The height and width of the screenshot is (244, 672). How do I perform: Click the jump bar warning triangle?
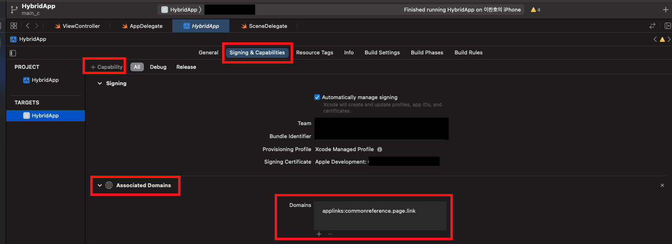[x=662, y=39]
